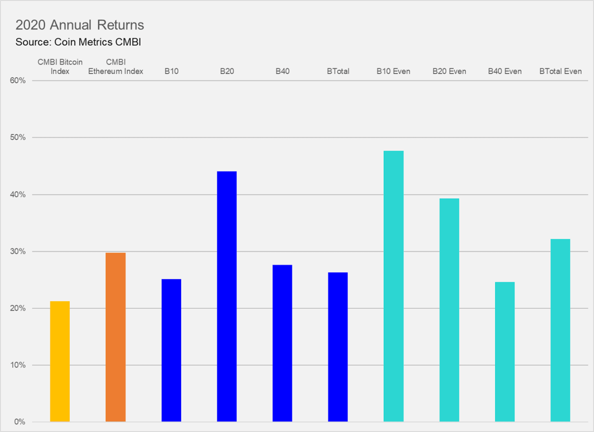Click the 'B40' category label
Screen dimensions: 594x432
tap(282, 71)
